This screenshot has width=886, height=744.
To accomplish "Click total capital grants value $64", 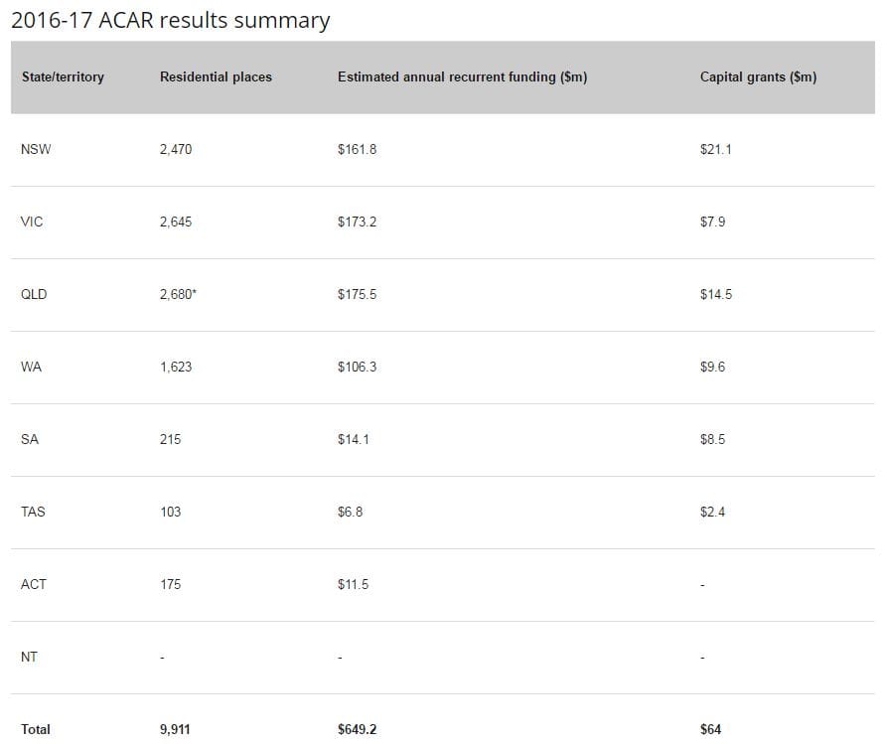I will click(710, 730).
